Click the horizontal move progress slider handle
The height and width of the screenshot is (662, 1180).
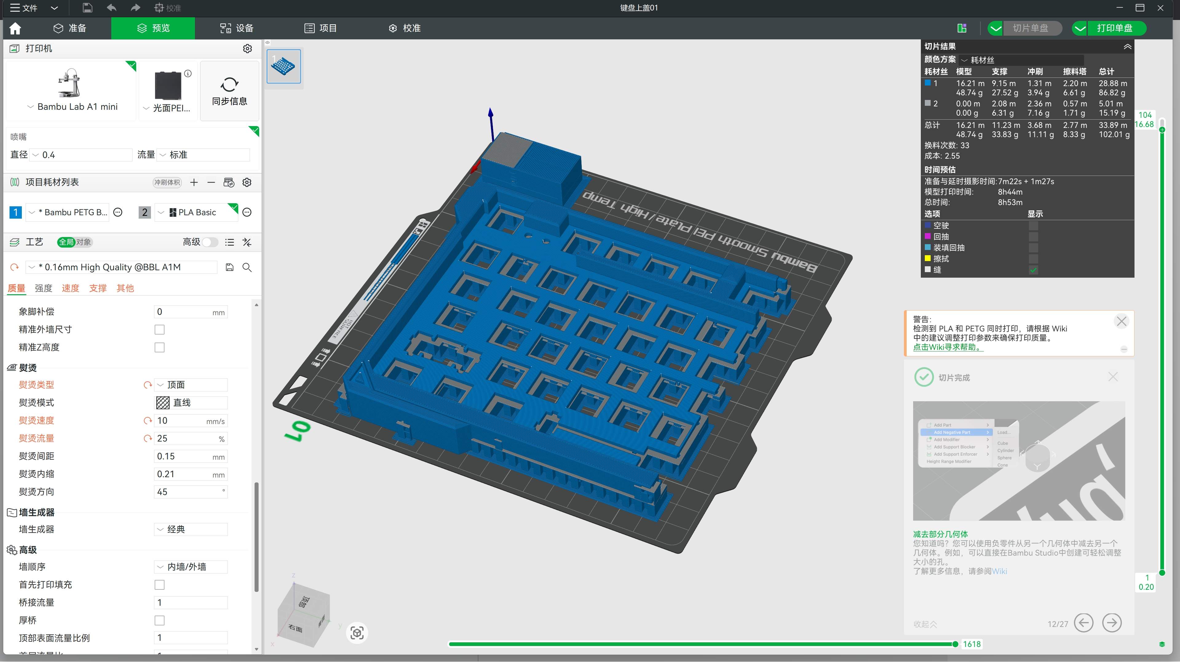[955, 644]
